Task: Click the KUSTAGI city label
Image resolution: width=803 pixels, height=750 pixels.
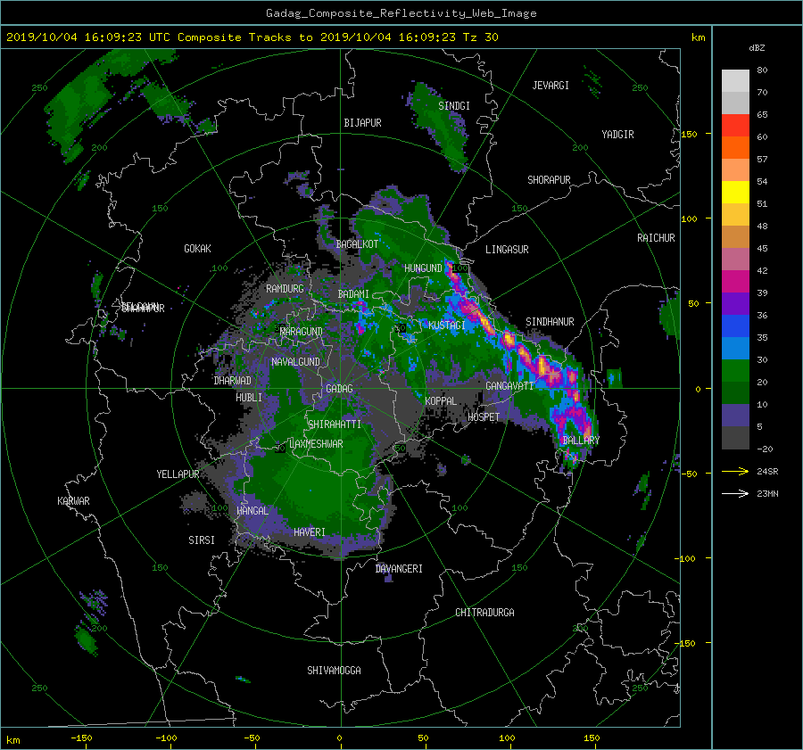Action: coord(447,326)
